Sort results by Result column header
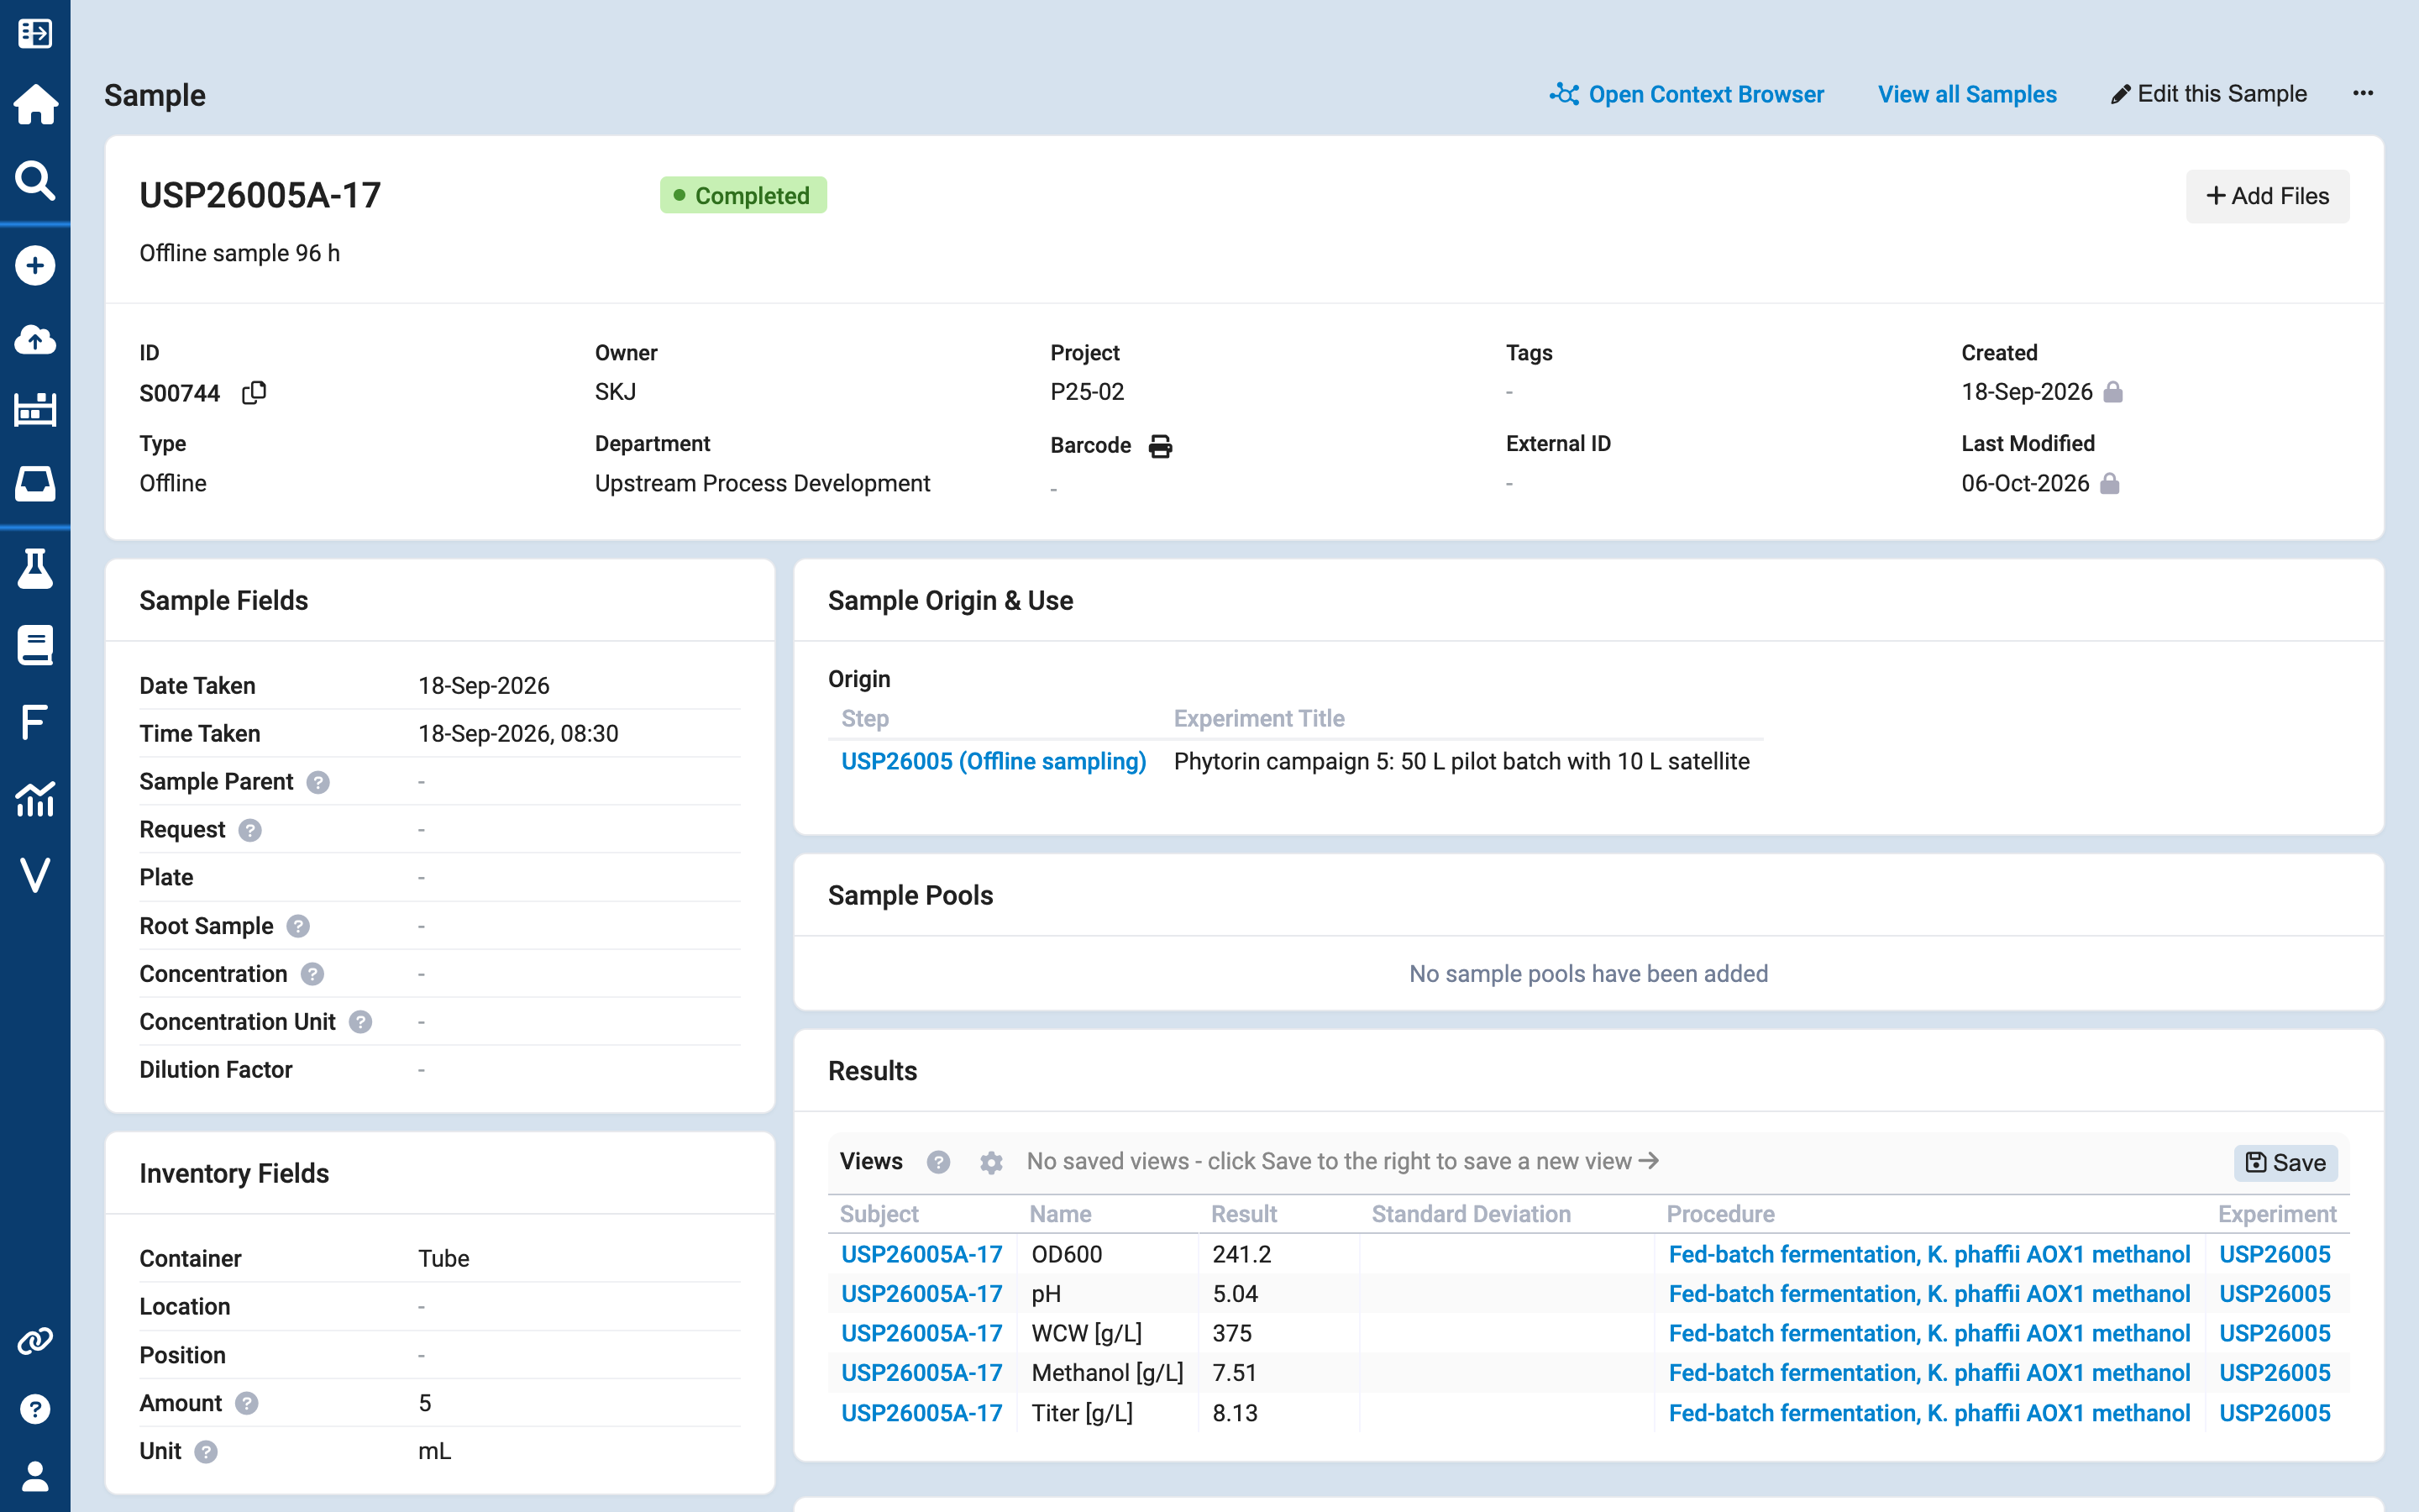 [x=1243, y=1214]
